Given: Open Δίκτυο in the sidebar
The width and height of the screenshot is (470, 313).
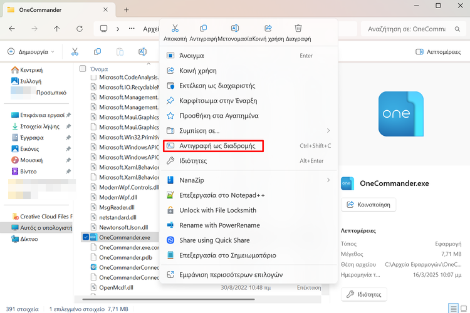Looking at the screenshot, I should 24,239.
